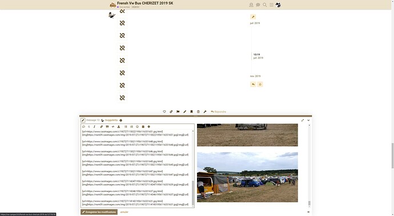Open the composer gear options menu
394x216 pixels.
pyautogui.click(x=149, y=127)
